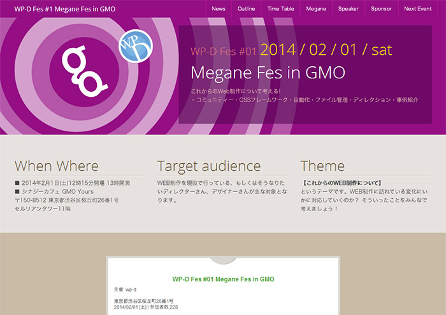Jump to the Speaker section

pos(349,9)
